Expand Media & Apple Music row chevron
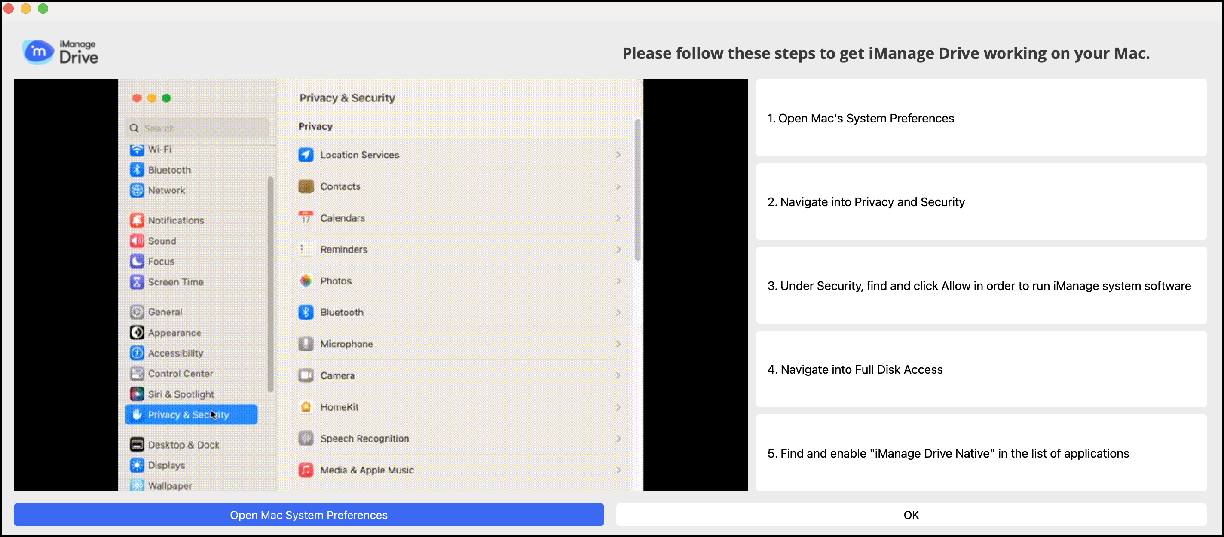This screenshot has height=537, width=1224. (618, 470)
